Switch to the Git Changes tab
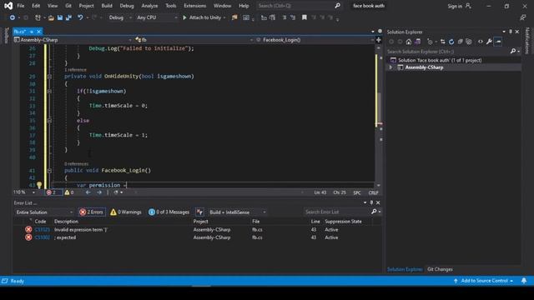This screenshot has width=534, height=300. [440, 269]
